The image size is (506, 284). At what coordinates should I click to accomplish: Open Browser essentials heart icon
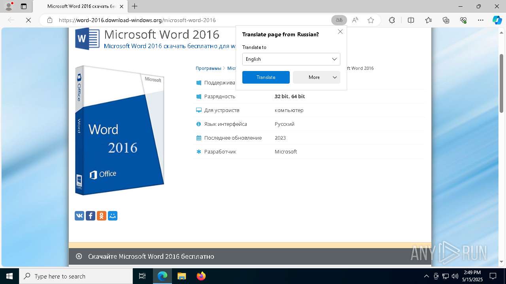(x=463, y=20)
